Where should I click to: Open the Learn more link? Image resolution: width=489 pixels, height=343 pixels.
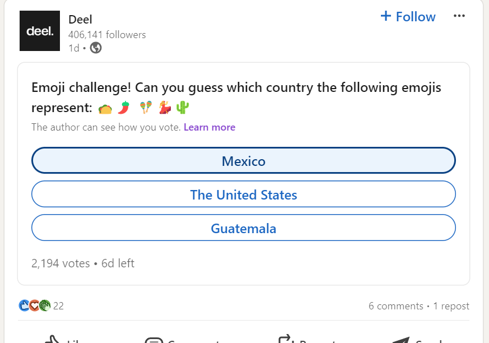tap(209, 127)
